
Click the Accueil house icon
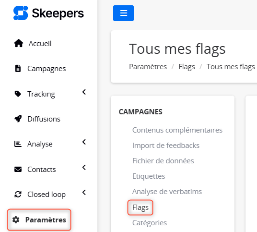tap(19, 43)
